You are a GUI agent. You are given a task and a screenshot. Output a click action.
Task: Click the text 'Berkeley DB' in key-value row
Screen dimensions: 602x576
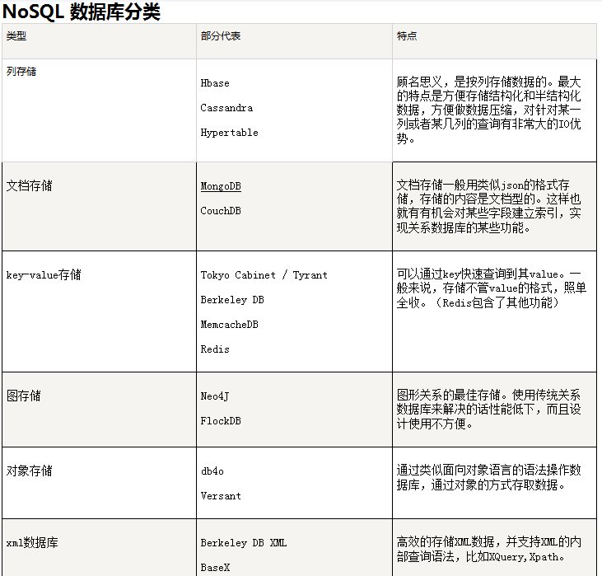coord(232,300)
